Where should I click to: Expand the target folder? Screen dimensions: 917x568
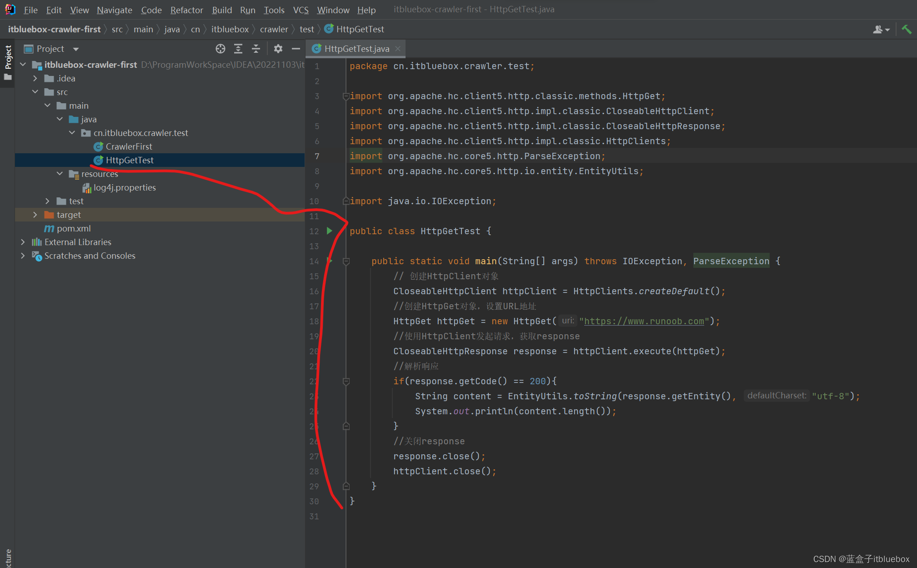(35, 215)
